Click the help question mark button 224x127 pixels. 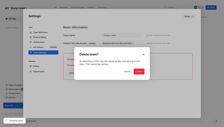point(216,121)
